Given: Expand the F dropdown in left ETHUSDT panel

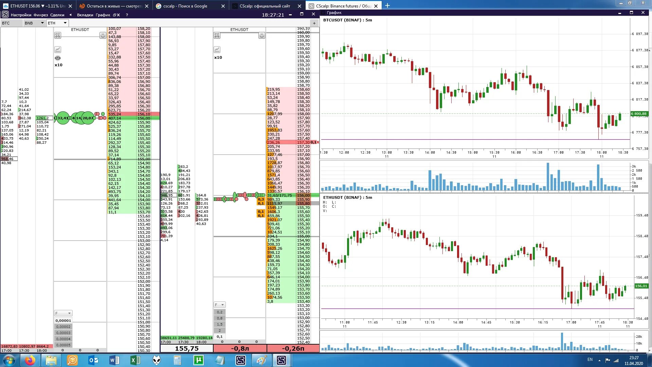Looking at the screenshot, I should coord(63,313).
